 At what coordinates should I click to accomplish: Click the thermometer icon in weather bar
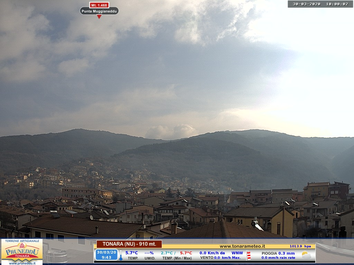click(x=121, y=255)
